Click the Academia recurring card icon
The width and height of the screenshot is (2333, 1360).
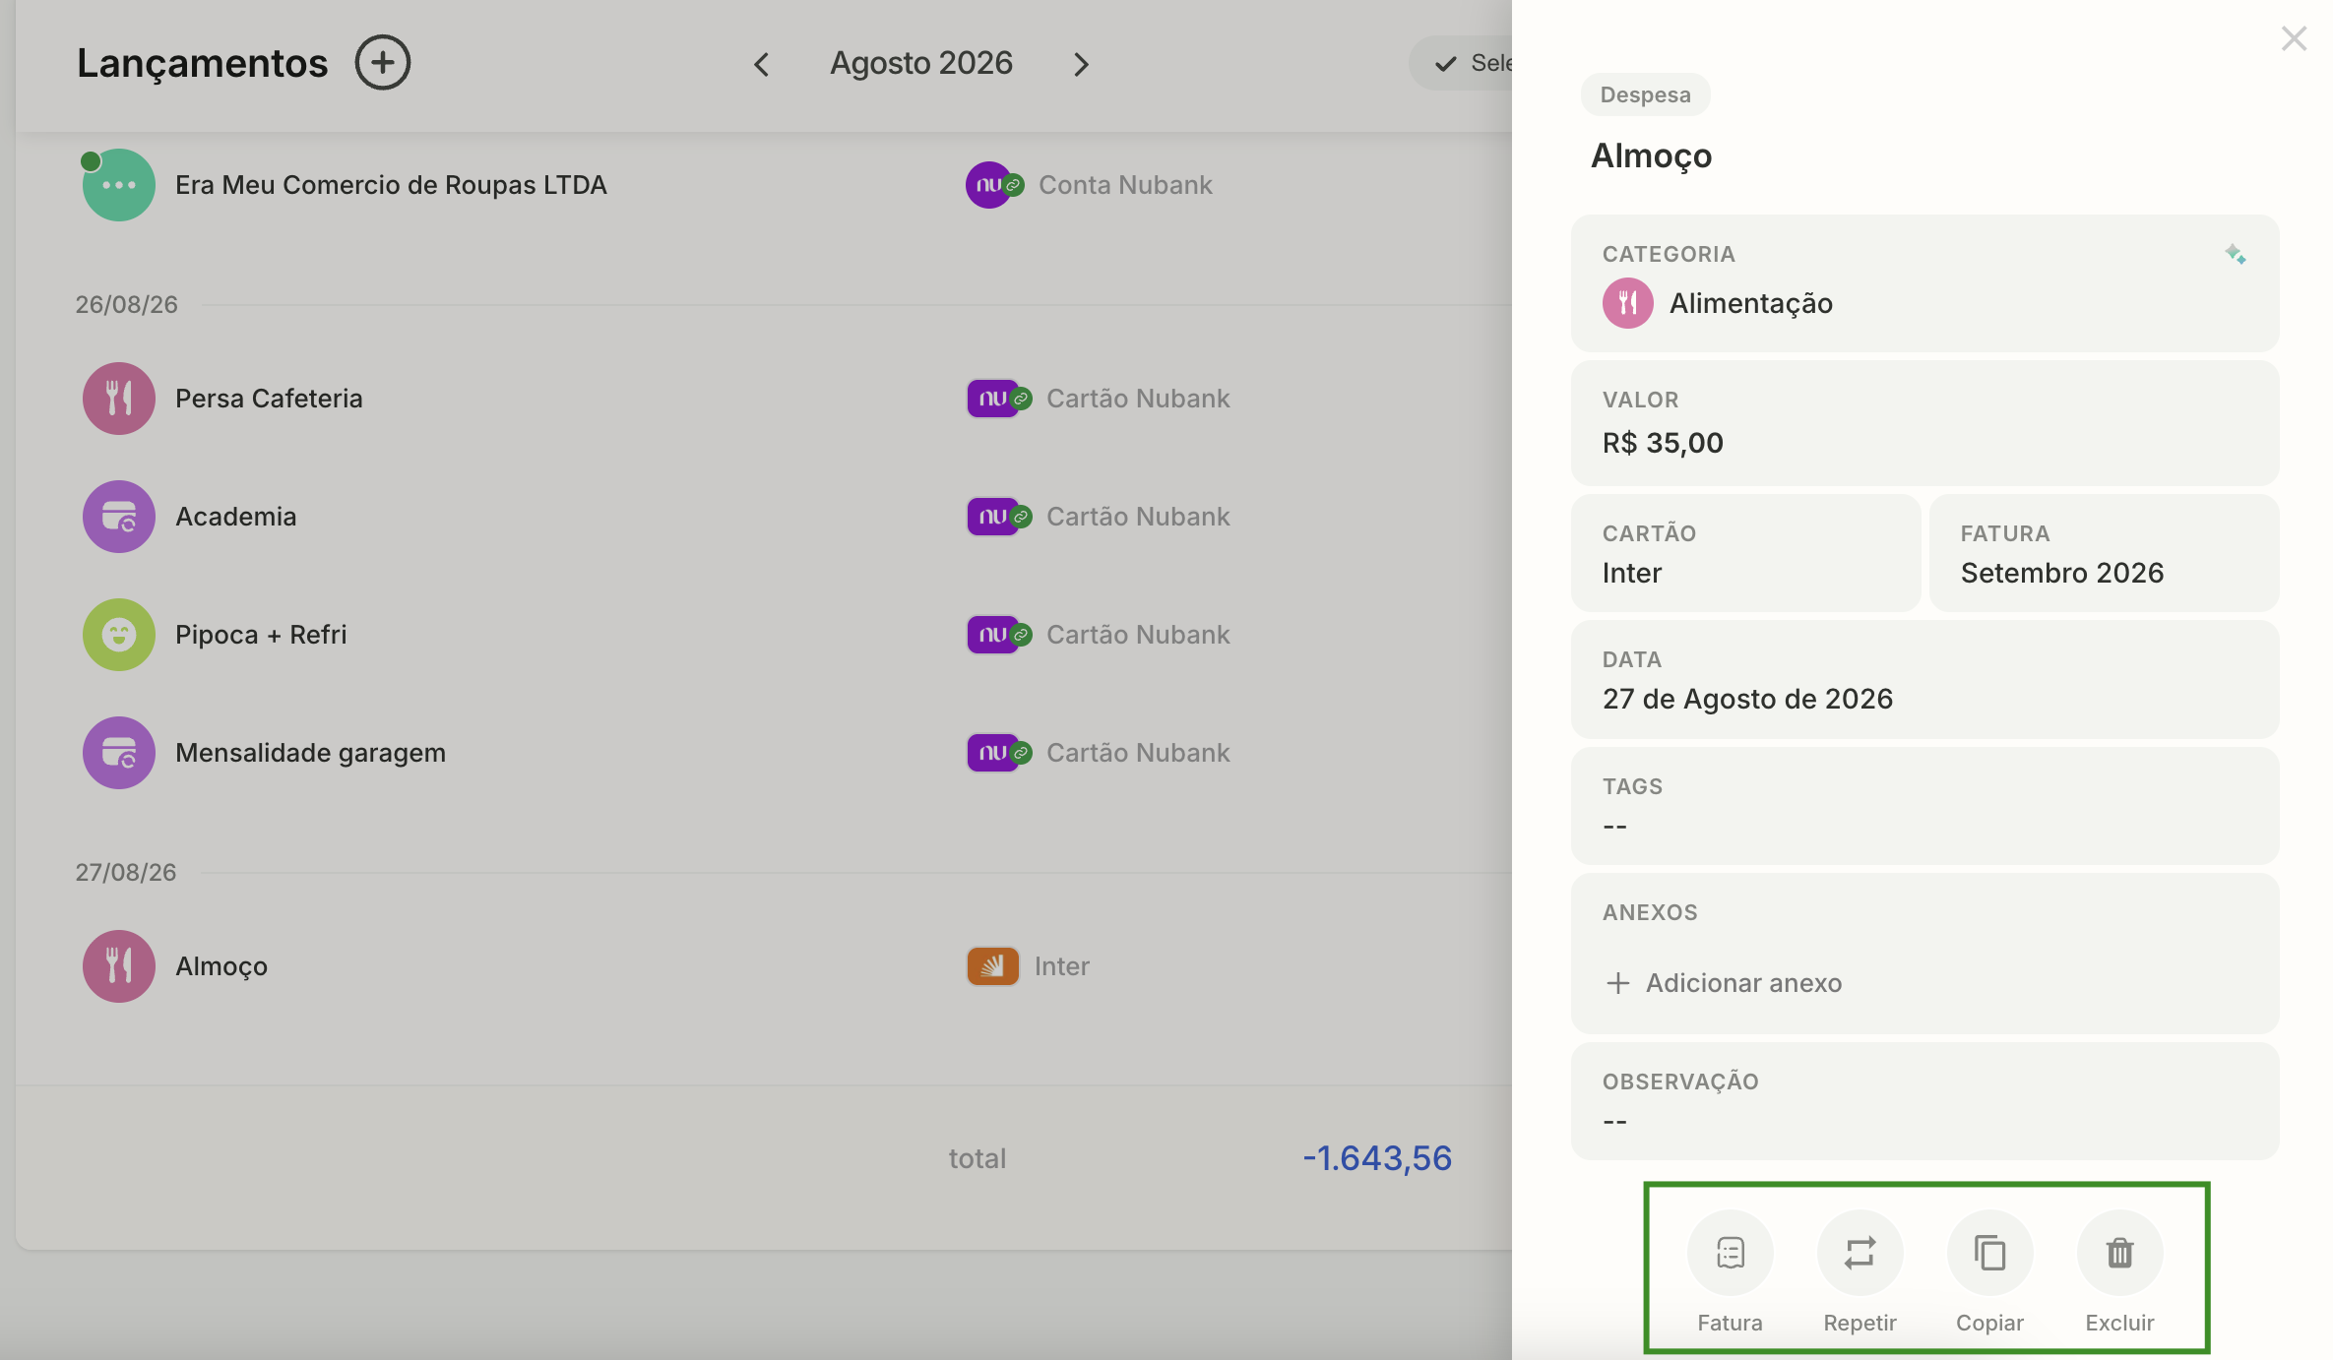pyautogui.click(x=119, y=517)
